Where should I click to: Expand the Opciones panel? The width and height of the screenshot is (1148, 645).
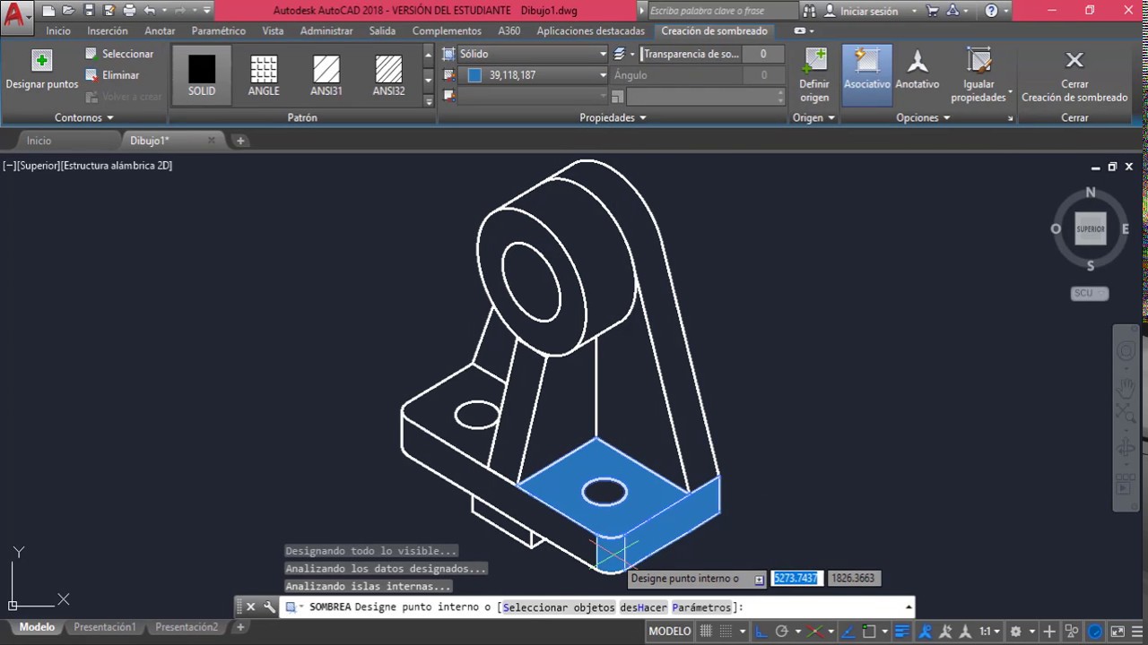(x=923, y=117)
